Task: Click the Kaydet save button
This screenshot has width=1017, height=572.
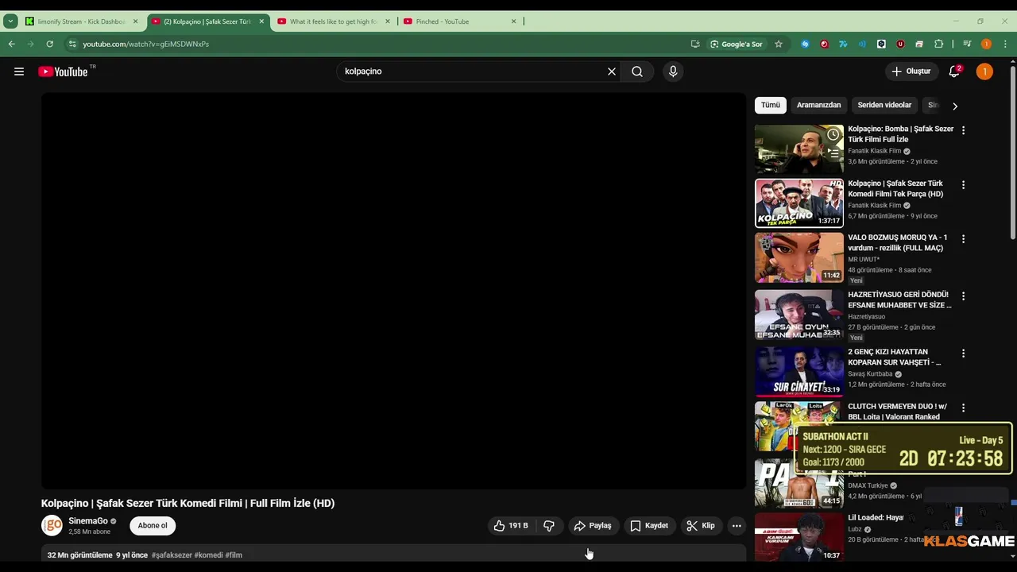Action: [649, 525]
